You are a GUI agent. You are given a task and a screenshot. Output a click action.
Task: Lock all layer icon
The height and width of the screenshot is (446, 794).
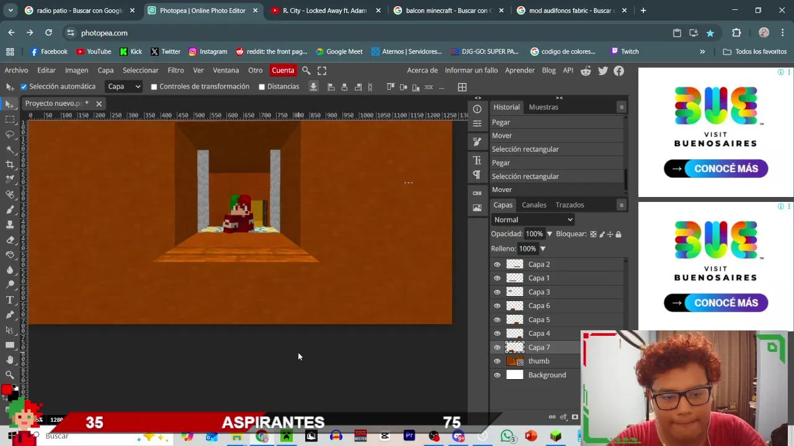pos(618,234)
